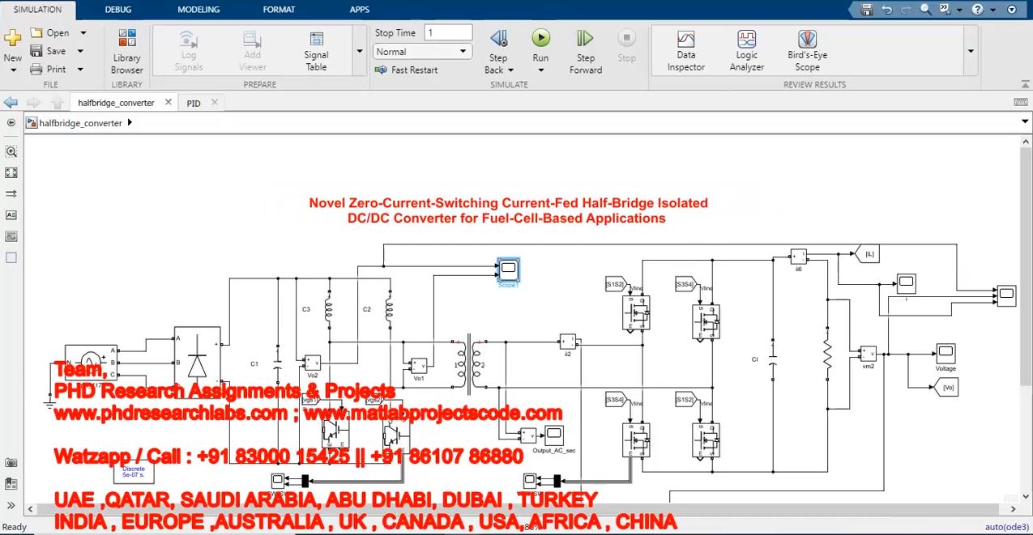Click the Step Forward button

tap(585, 51)
